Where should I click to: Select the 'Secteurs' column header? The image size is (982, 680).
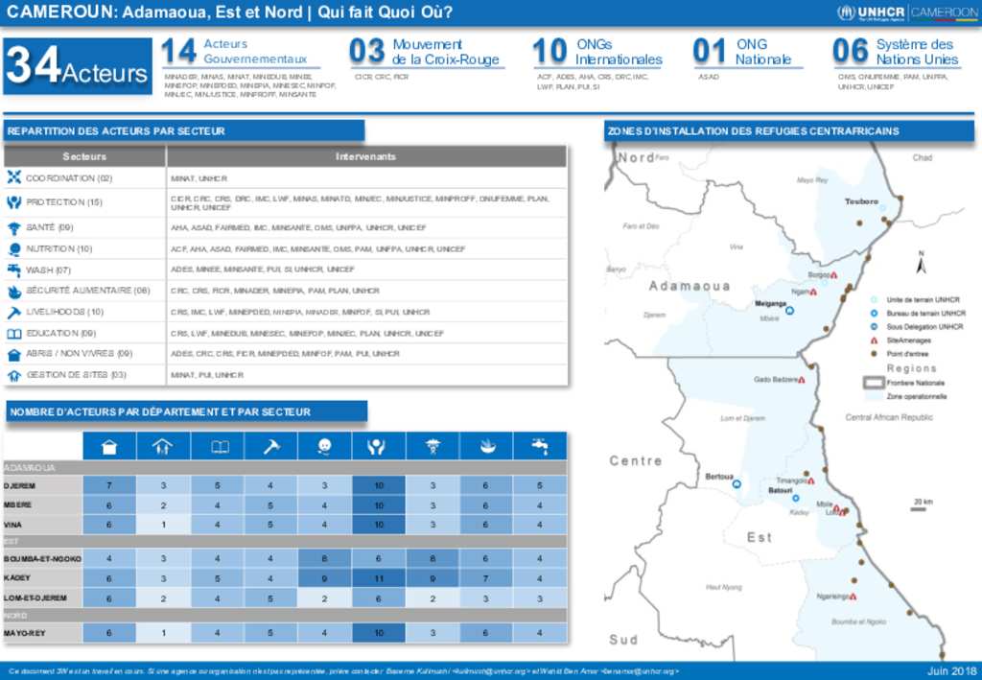(84, 156)
